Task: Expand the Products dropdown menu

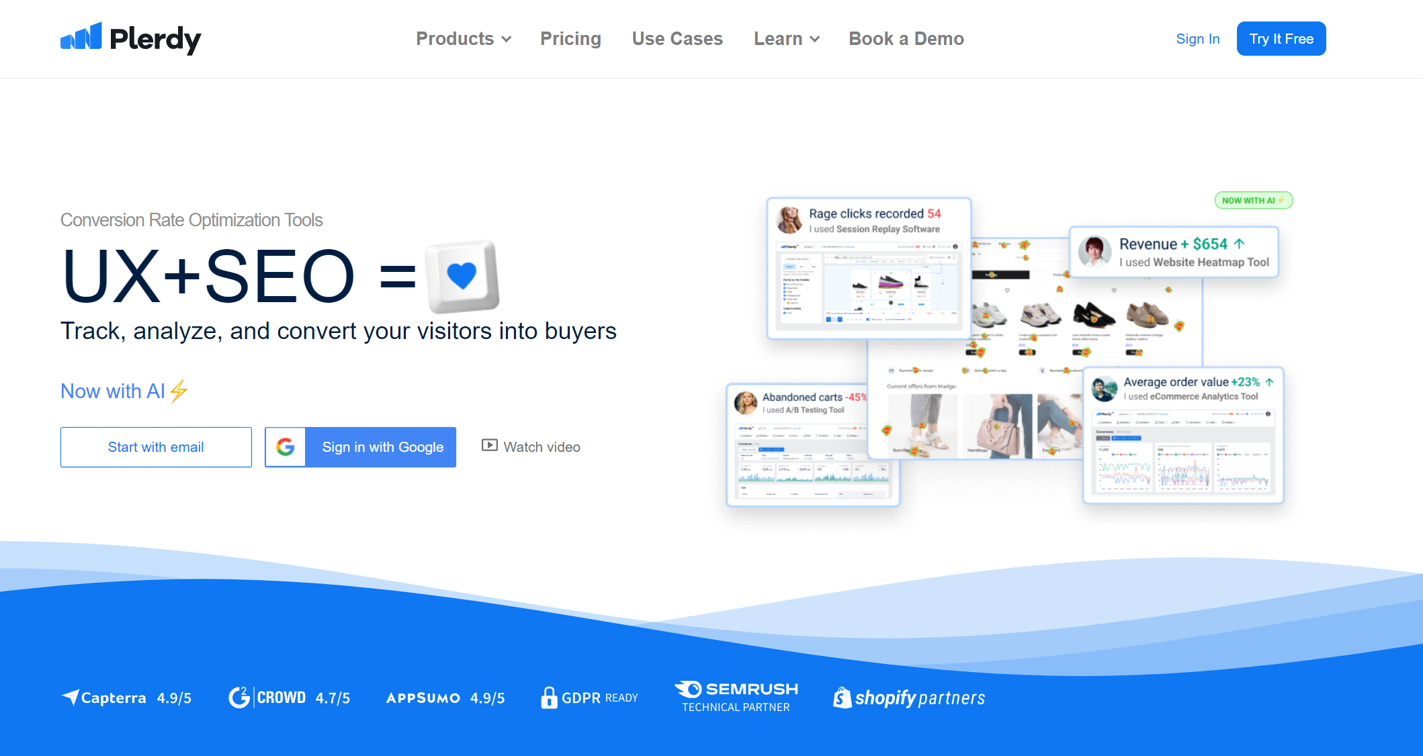Action: click(x=462, y=38)
